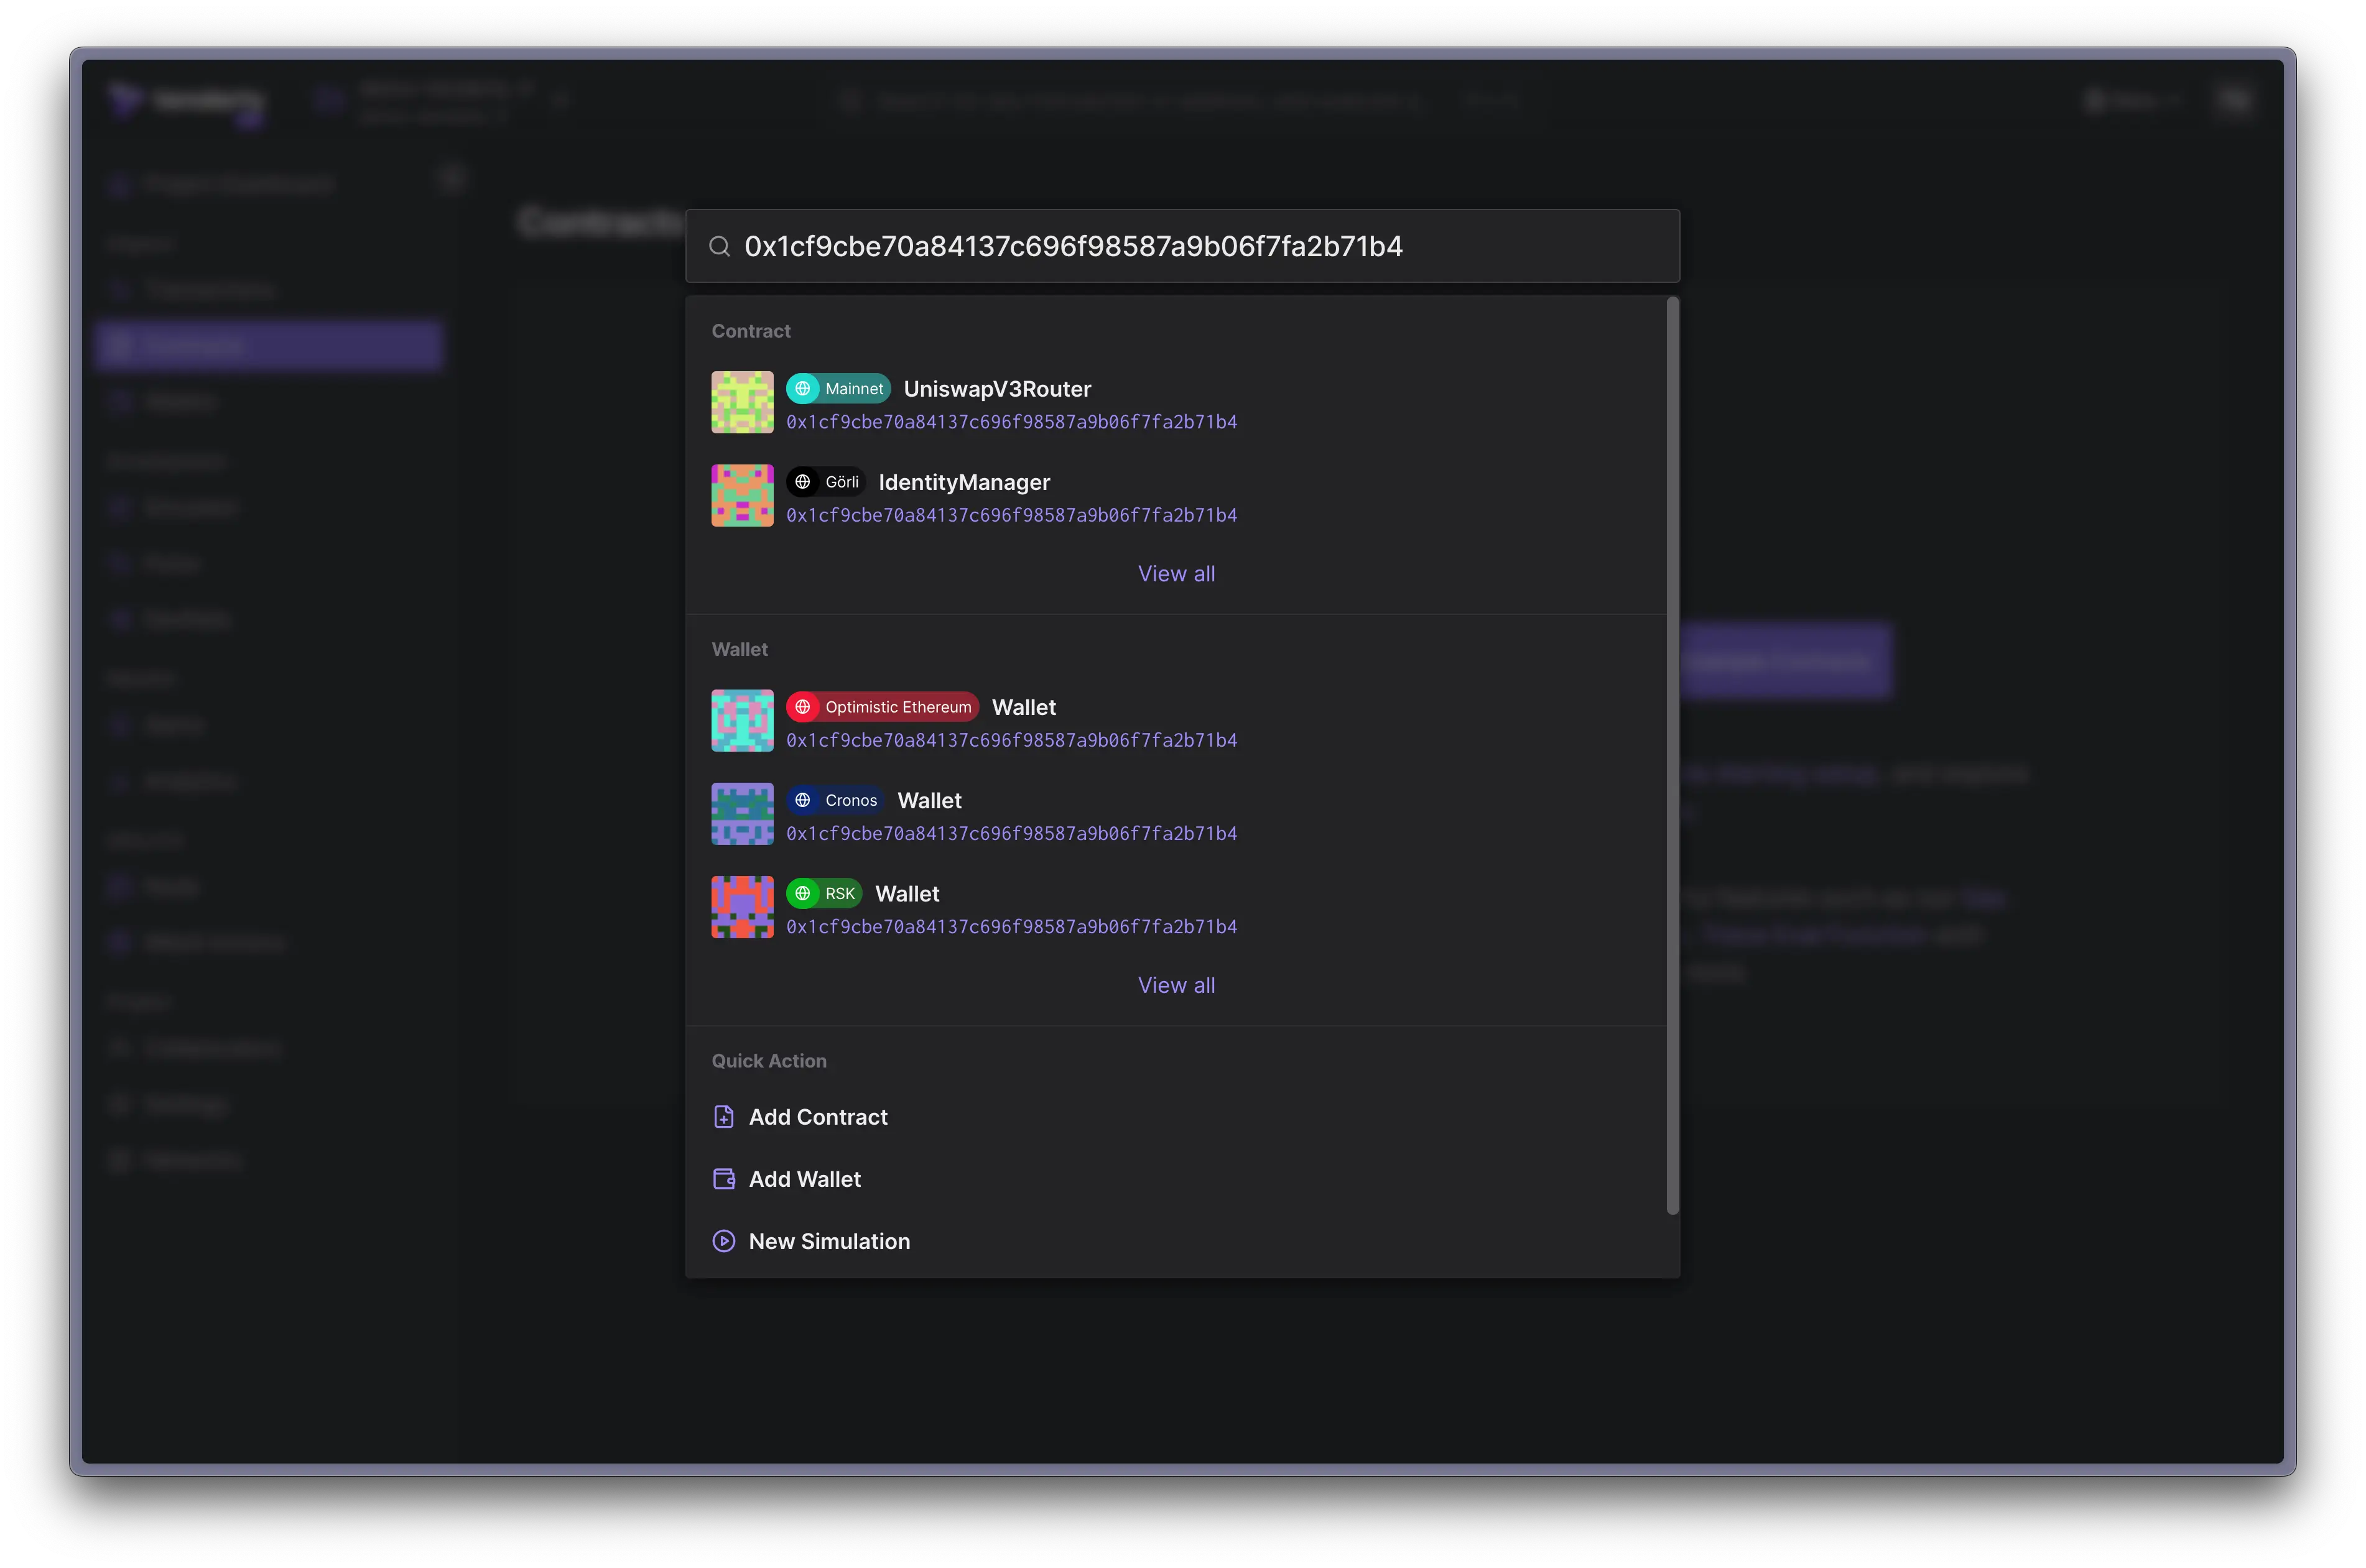Click the address under Optimistic Ethereum Wallet
2366x1568 pixels.
(1011, 740)
